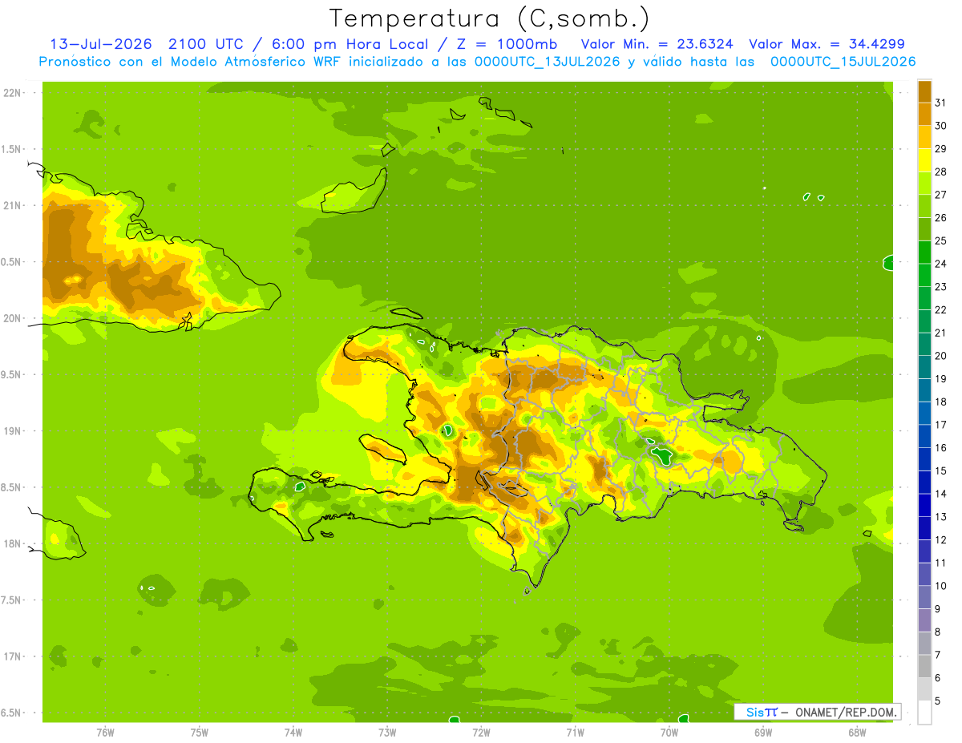This screenshot has height=743, width=962.
Task: Pick the blue swatch between 16 and 17
Action: (924, 436)
